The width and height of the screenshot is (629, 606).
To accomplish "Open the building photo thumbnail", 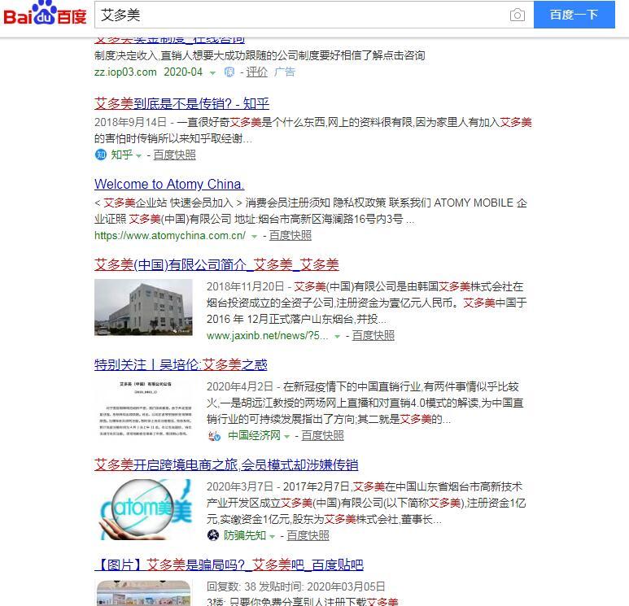I will pyautogui.click(x=143, y=307).
